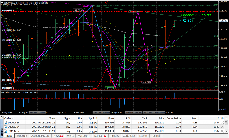This screenshot has width=229, height=138.
Task: Open the News tab
Action: point(58,136)
